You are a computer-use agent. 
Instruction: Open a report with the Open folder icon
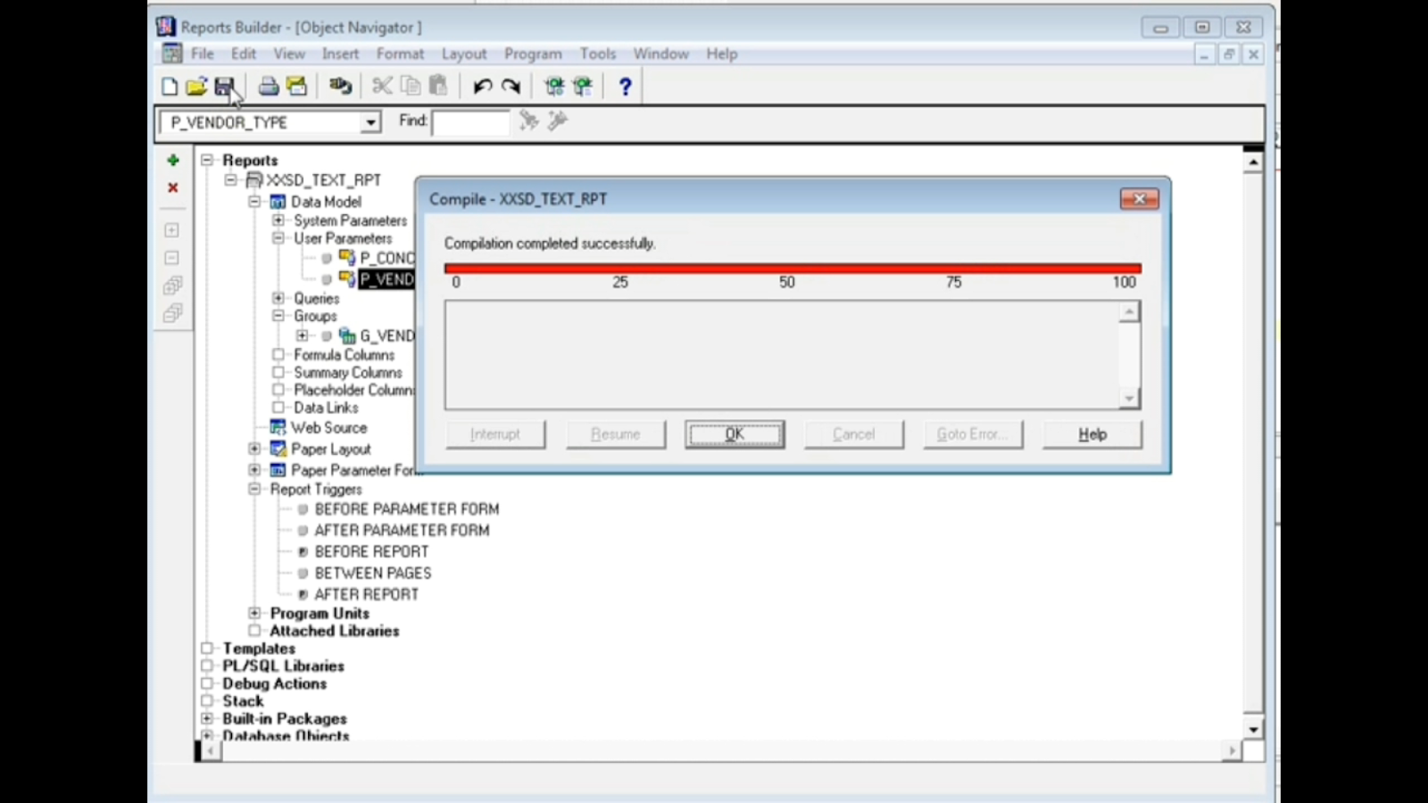[x=198, y=85]
